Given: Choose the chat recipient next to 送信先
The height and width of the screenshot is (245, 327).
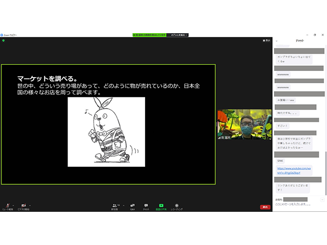Looking at the screenshot, I should coord(295,200).
